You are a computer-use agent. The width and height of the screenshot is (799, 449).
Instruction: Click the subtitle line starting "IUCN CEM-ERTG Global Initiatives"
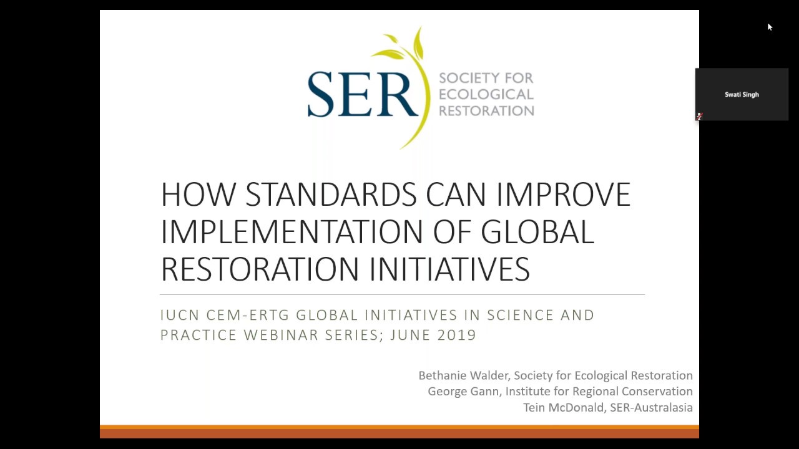click(x=378, y=315)
